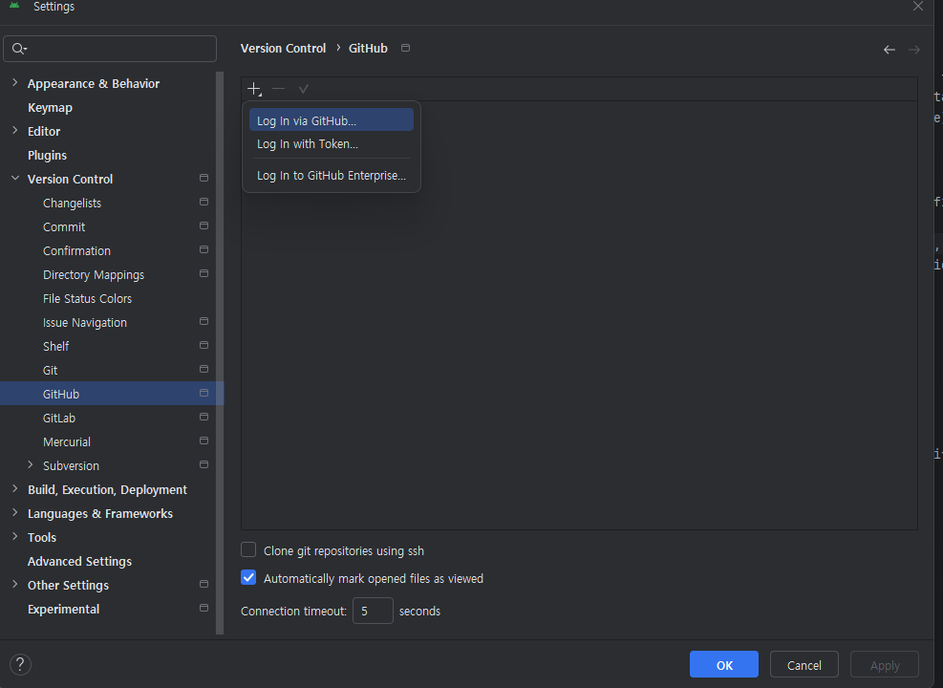
Task: Click project icon on Commit row
Action: click(x=204, y=226)
